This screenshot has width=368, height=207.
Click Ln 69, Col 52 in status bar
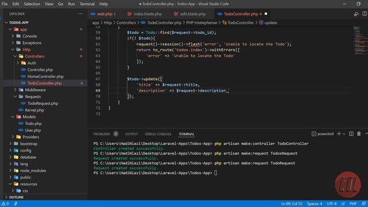tap(292, 204)
